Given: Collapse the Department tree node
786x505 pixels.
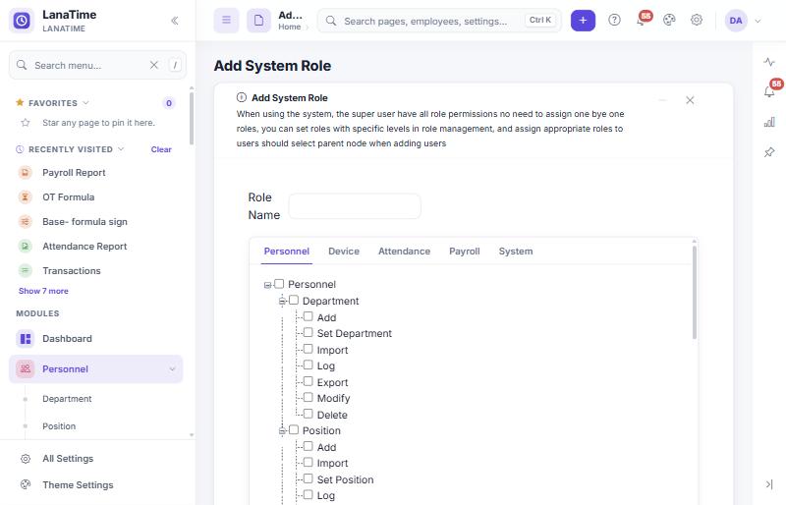Looking at the screenshot, I should click(282, 301).
